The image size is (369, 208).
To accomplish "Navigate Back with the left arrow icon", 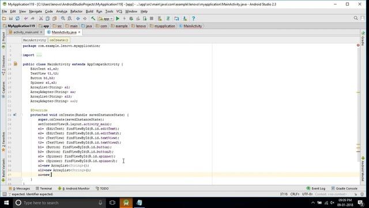I will [78, 18].
